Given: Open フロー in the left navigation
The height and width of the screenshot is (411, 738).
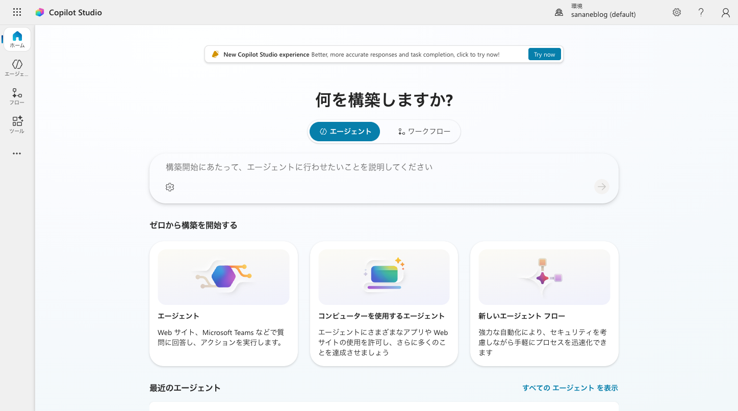Looking at the screenshot, I should tap(17, 96).
